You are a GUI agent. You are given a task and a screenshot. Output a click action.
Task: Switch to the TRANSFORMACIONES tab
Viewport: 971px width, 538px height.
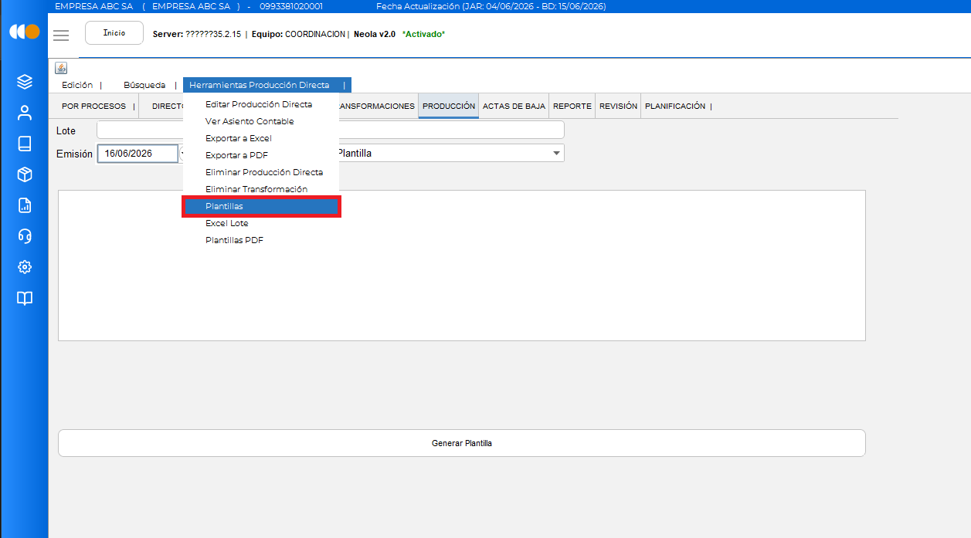tap(377, 107)
